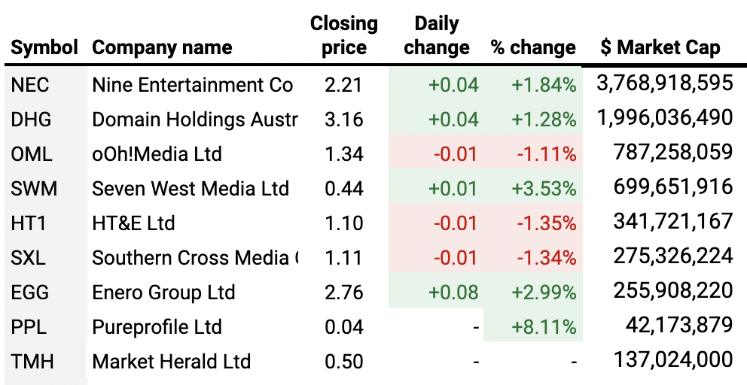The height and width of the screenshot is (385, 747).
Task: Select the NEC symbol cell
Action: (30, 85)
